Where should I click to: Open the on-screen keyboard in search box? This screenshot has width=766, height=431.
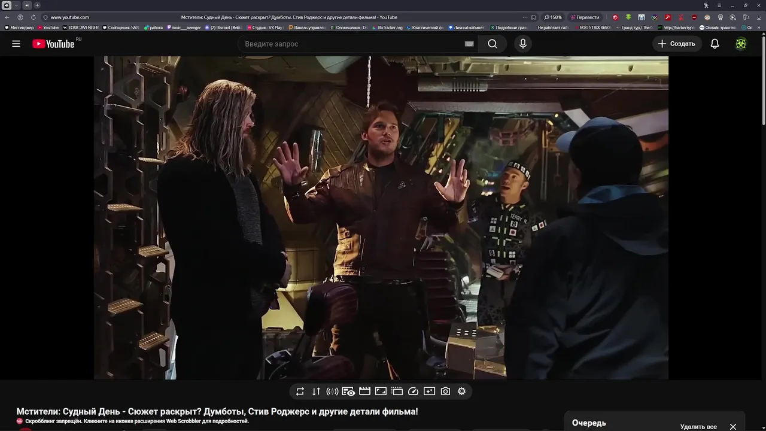tap(469, 44)
